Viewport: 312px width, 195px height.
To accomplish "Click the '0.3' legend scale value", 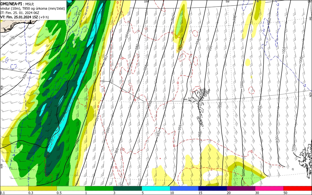I will point(31,193).
